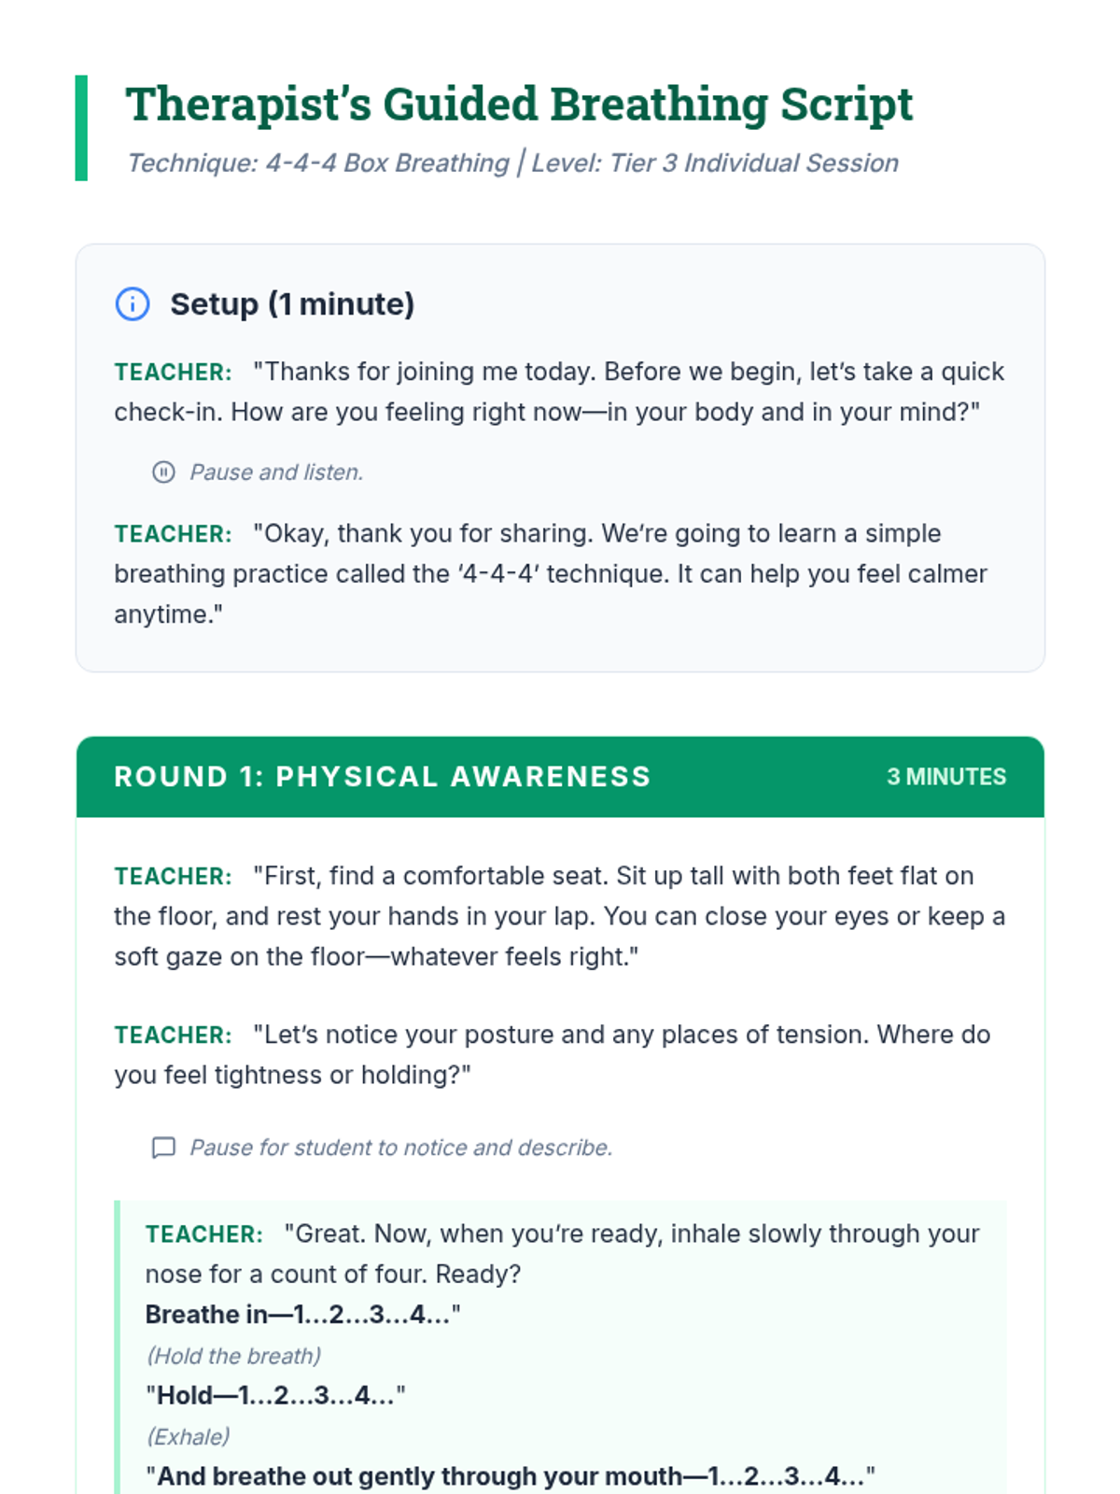Click the bold "Hold—1...2...3...4..." line
Image resolution: width=1120 pixels, height=1494 pixels.
275,1396
